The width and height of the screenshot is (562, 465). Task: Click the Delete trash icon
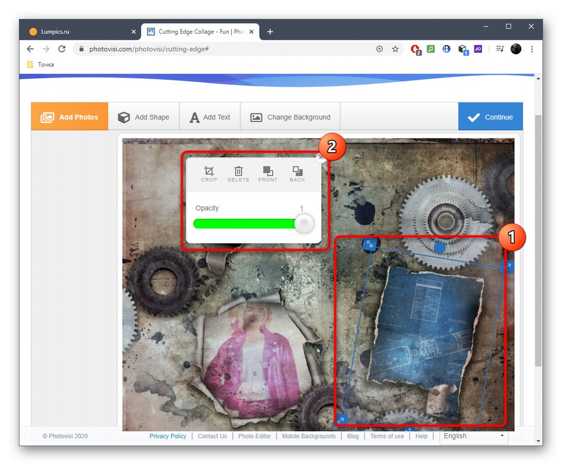click(238, 174)
